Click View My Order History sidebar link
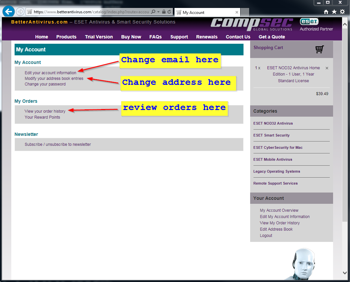Viewport: 350px width, 282px height. [280, 223]
